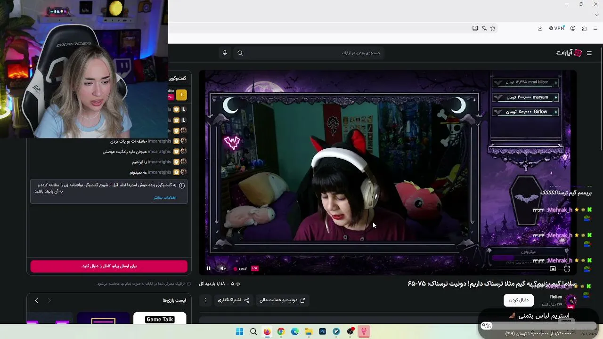Click the chat message یا ابراهیم

(139, 162)
